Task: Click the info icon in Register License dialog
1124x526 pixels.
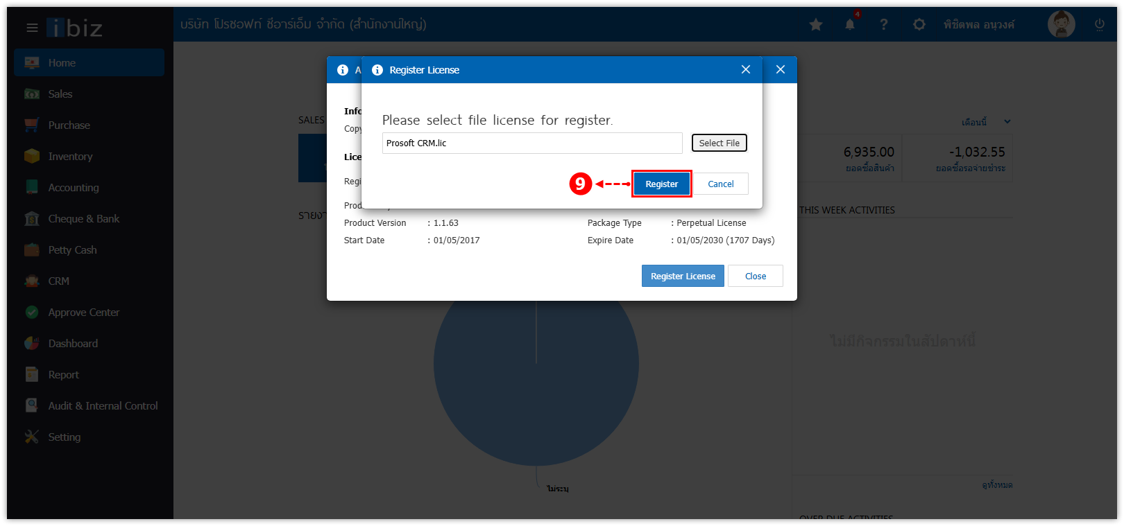Action: tap(377, 70)
